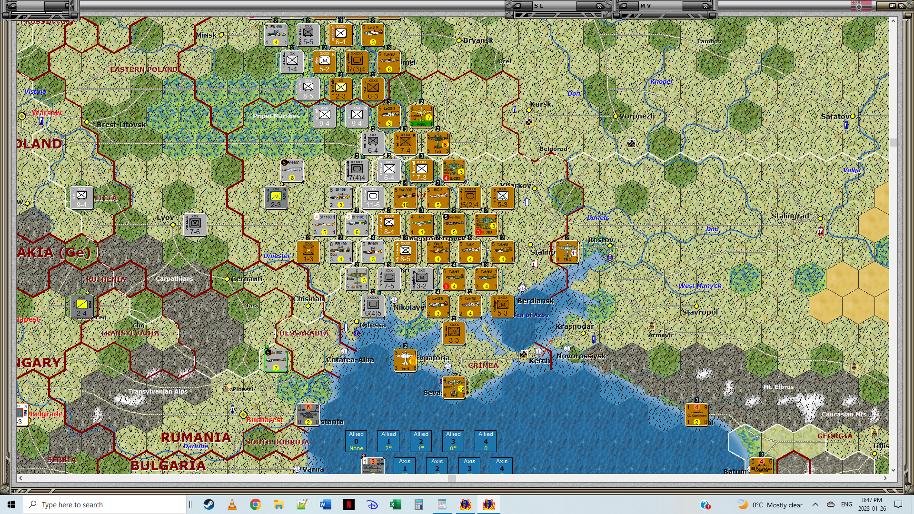The height and width of the screenshot is (514, 914).
Task: Select the Yak-7B fighter counter
Action: tap(470, 306)
